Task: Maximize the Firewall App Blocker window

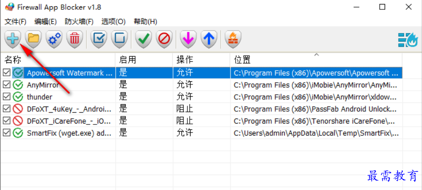Action: click(382, 7)
